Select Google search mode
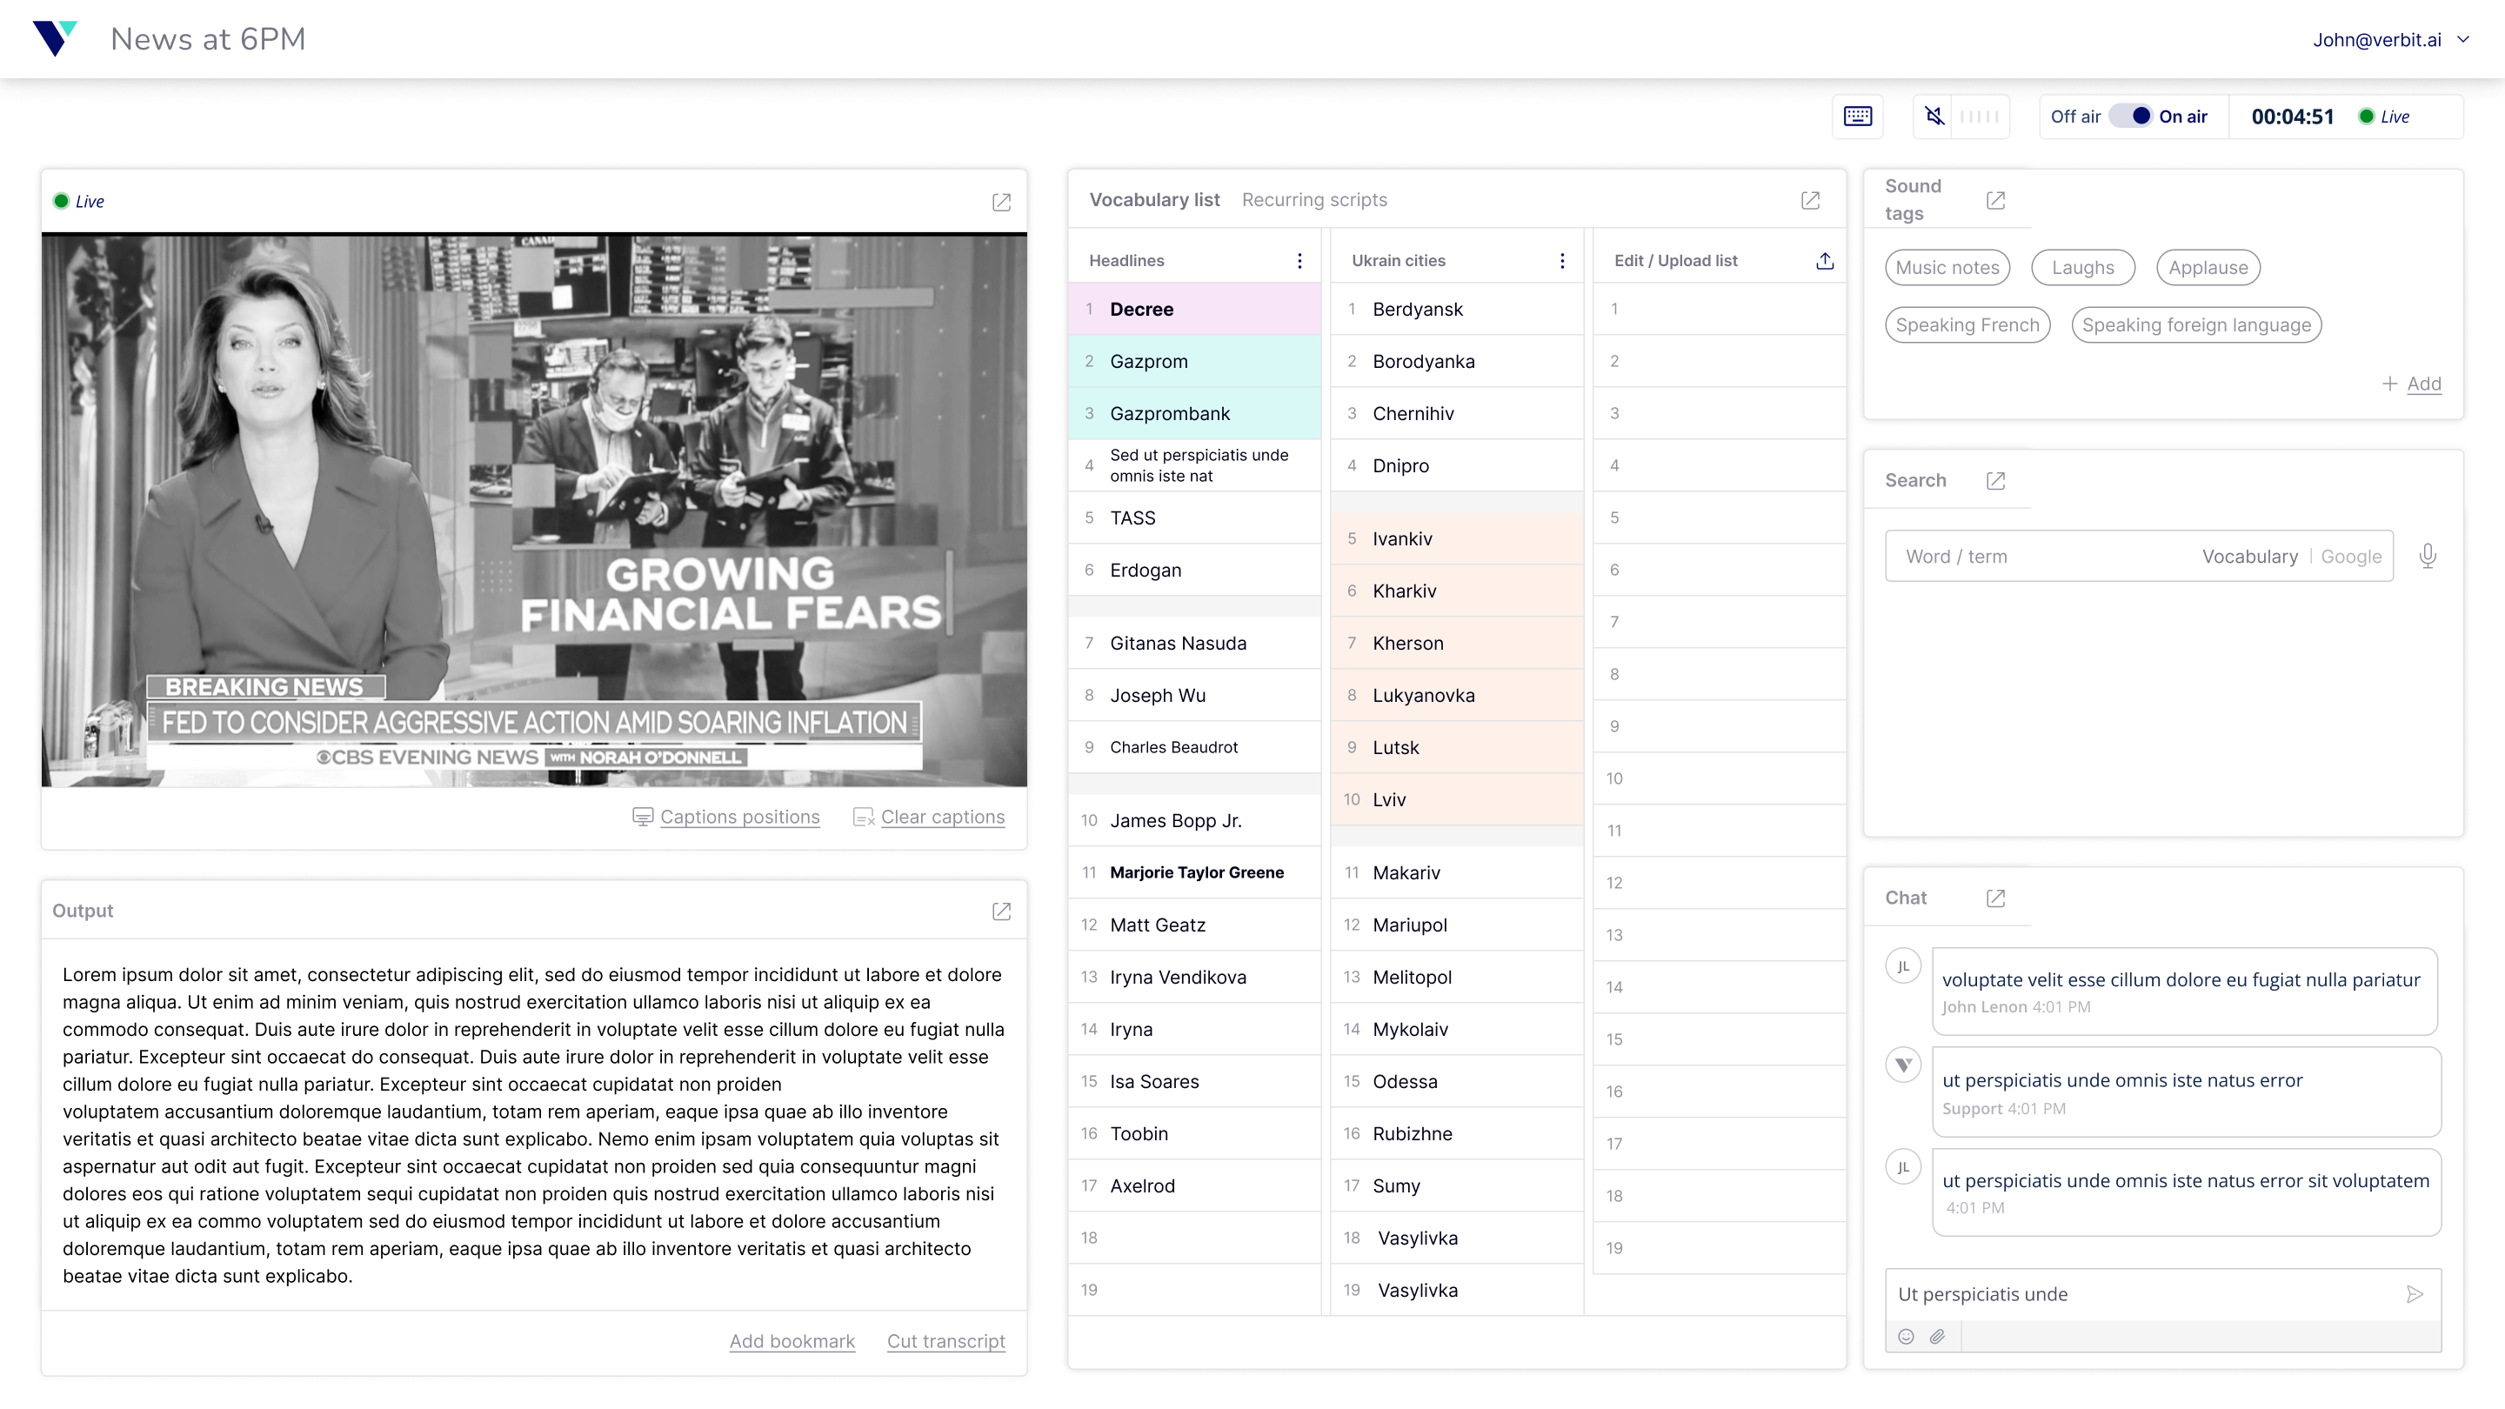This screenshot has width=2505, height=1409. click(x=2351, y=558)
